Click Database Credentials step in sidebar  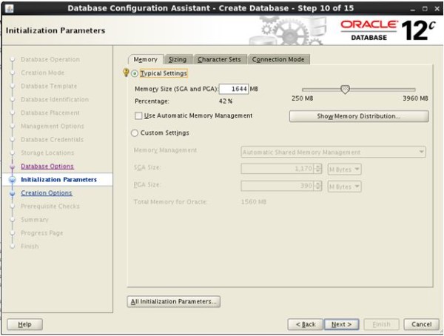pyautogui.click(x=53, y=139)
